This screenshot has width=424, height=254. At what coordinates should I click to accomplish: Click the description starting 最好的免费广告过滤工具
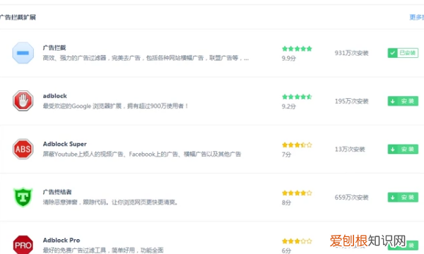pos(103,250)
